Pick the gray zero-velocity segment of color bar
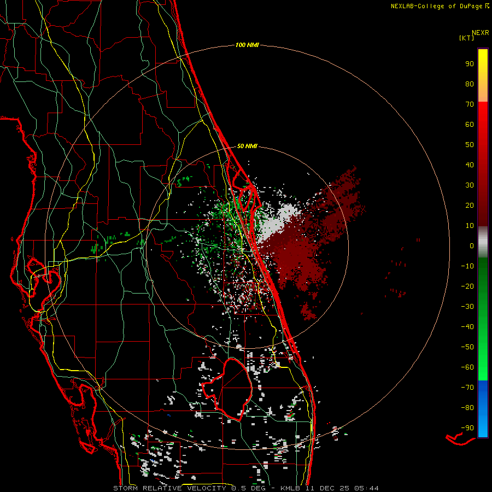 [x=483, y=242]
